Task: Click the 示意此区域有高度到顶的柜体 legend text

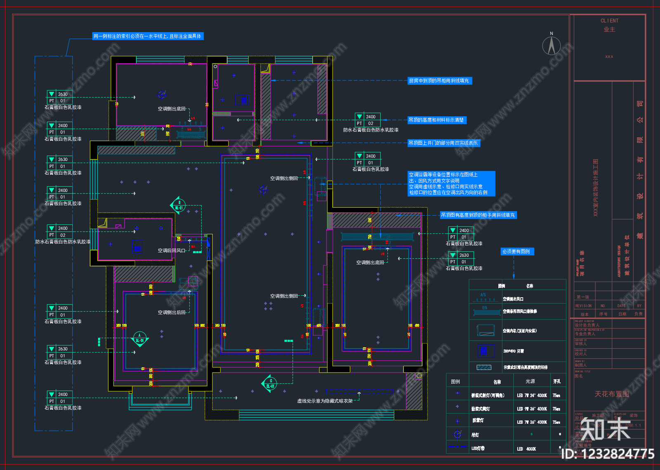Action: [526, 367]
